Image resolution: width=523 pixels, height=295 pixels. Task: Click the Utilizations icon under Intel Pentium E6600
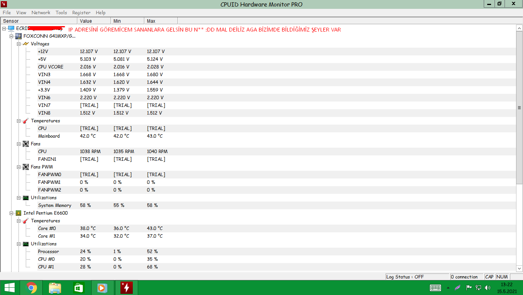tap(26, 244)
